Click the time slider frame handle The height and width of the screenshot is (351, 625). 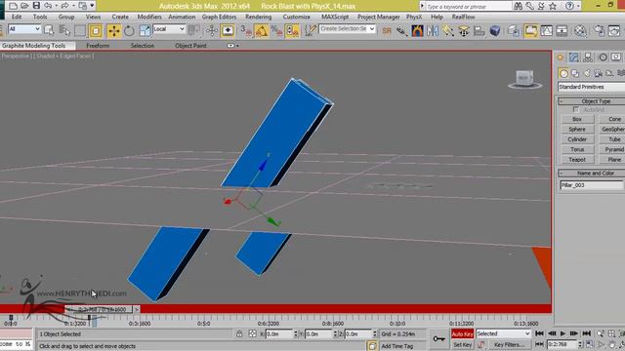[99, 309]
